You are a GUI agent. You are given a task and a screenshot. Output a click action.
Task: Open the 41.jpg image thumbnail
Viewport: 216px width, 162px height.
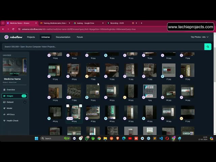point(93,112)
